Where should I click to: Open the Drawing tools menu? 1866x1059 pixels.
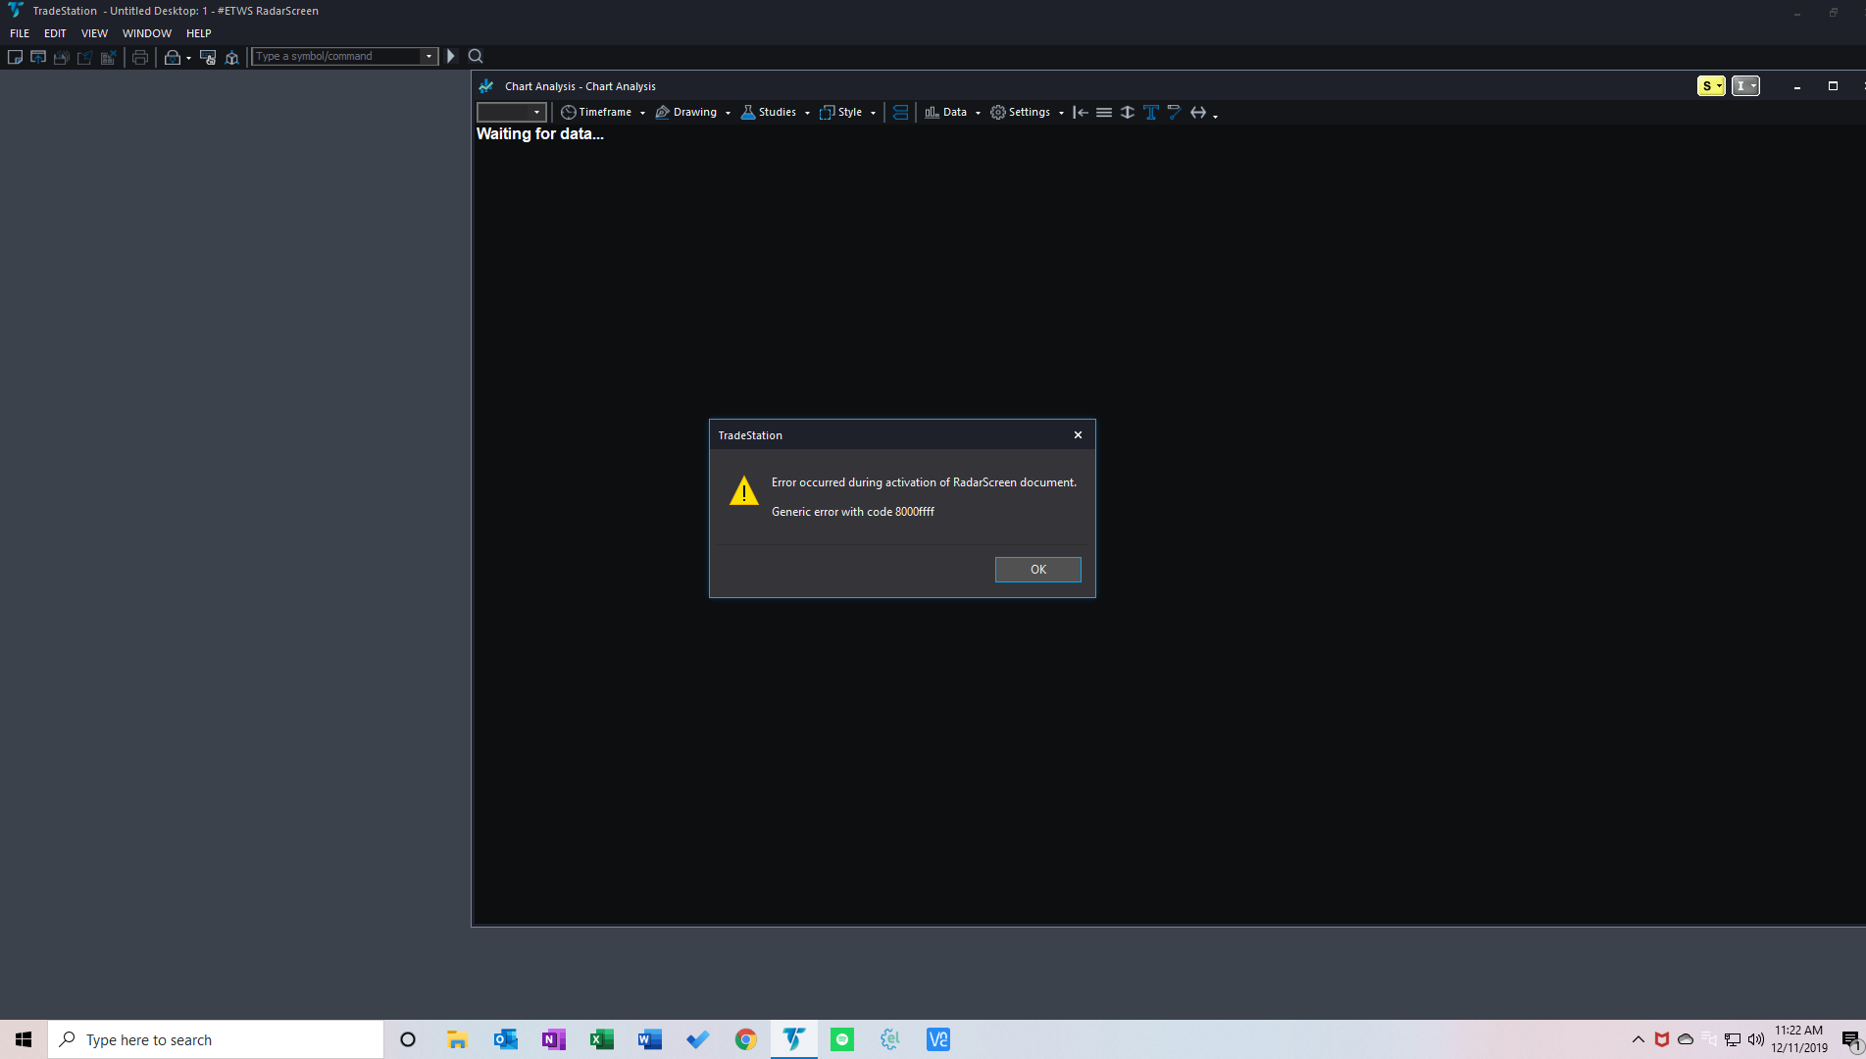[x=686, y=113]
